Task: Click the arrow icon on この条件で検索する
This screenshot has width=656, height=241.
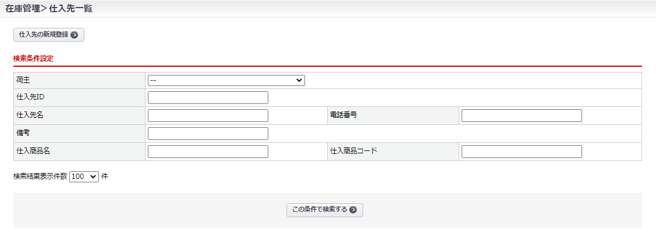Action: tap(353, 210)
